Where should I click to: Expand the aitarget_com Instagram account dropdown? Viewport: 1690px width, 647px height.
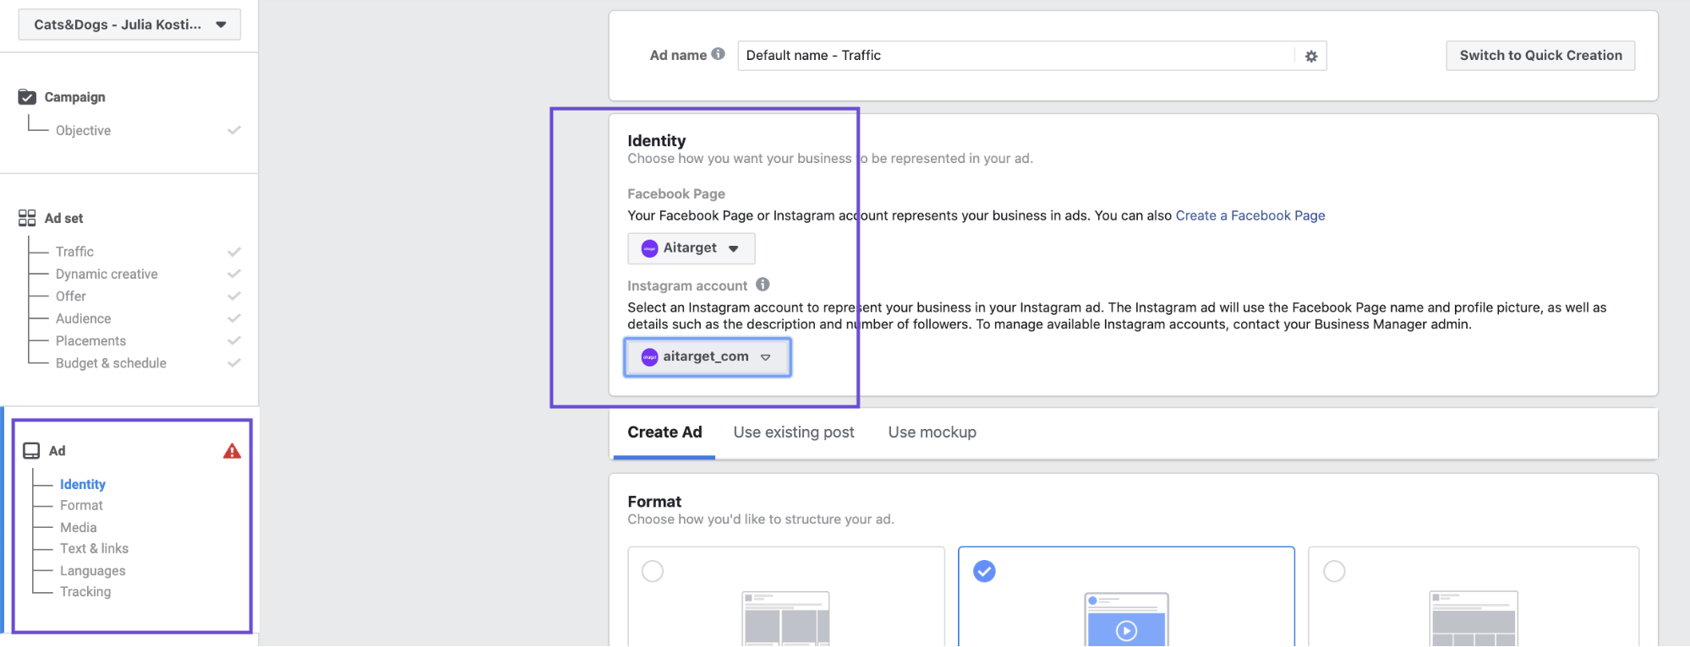point(708,357)
